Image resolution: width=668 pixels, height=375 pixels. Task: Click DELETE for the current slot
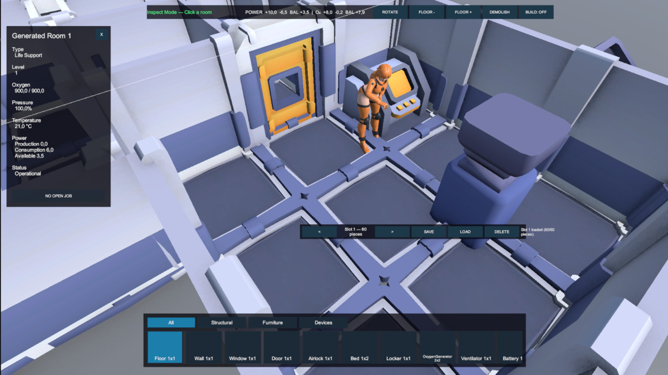point(502,232)
